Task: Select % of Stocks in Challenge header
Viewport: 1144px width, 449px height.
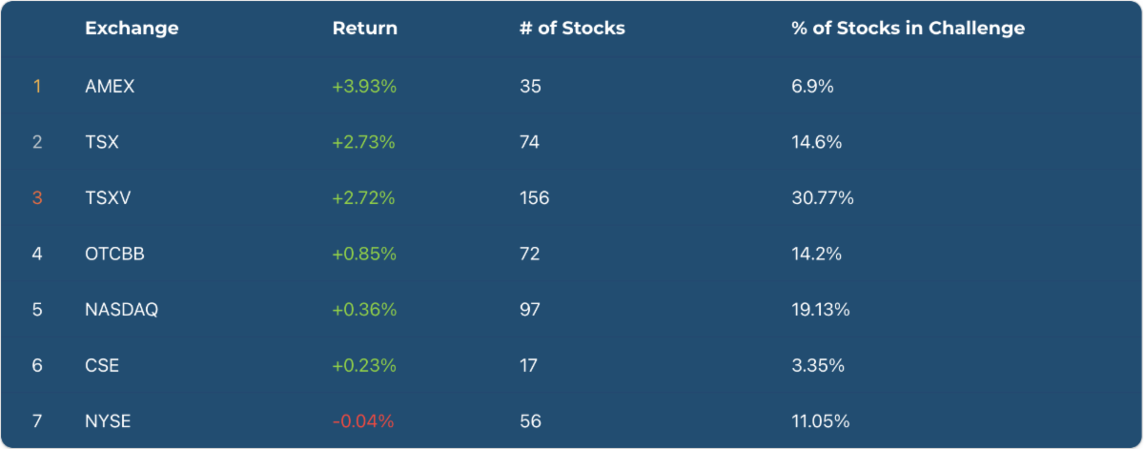Action: tap(908, 29)
